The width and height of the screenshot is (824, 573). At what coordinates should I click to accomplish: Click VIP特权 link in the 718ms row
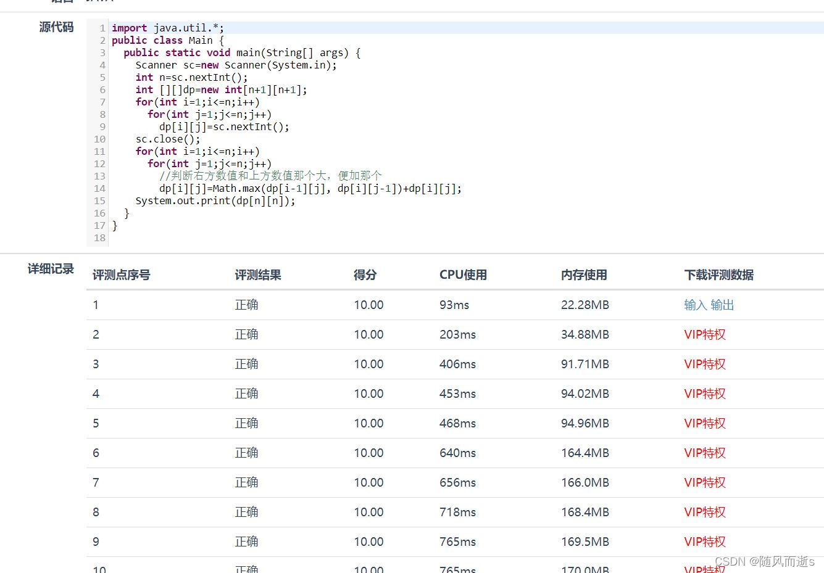tap(705, 512)
